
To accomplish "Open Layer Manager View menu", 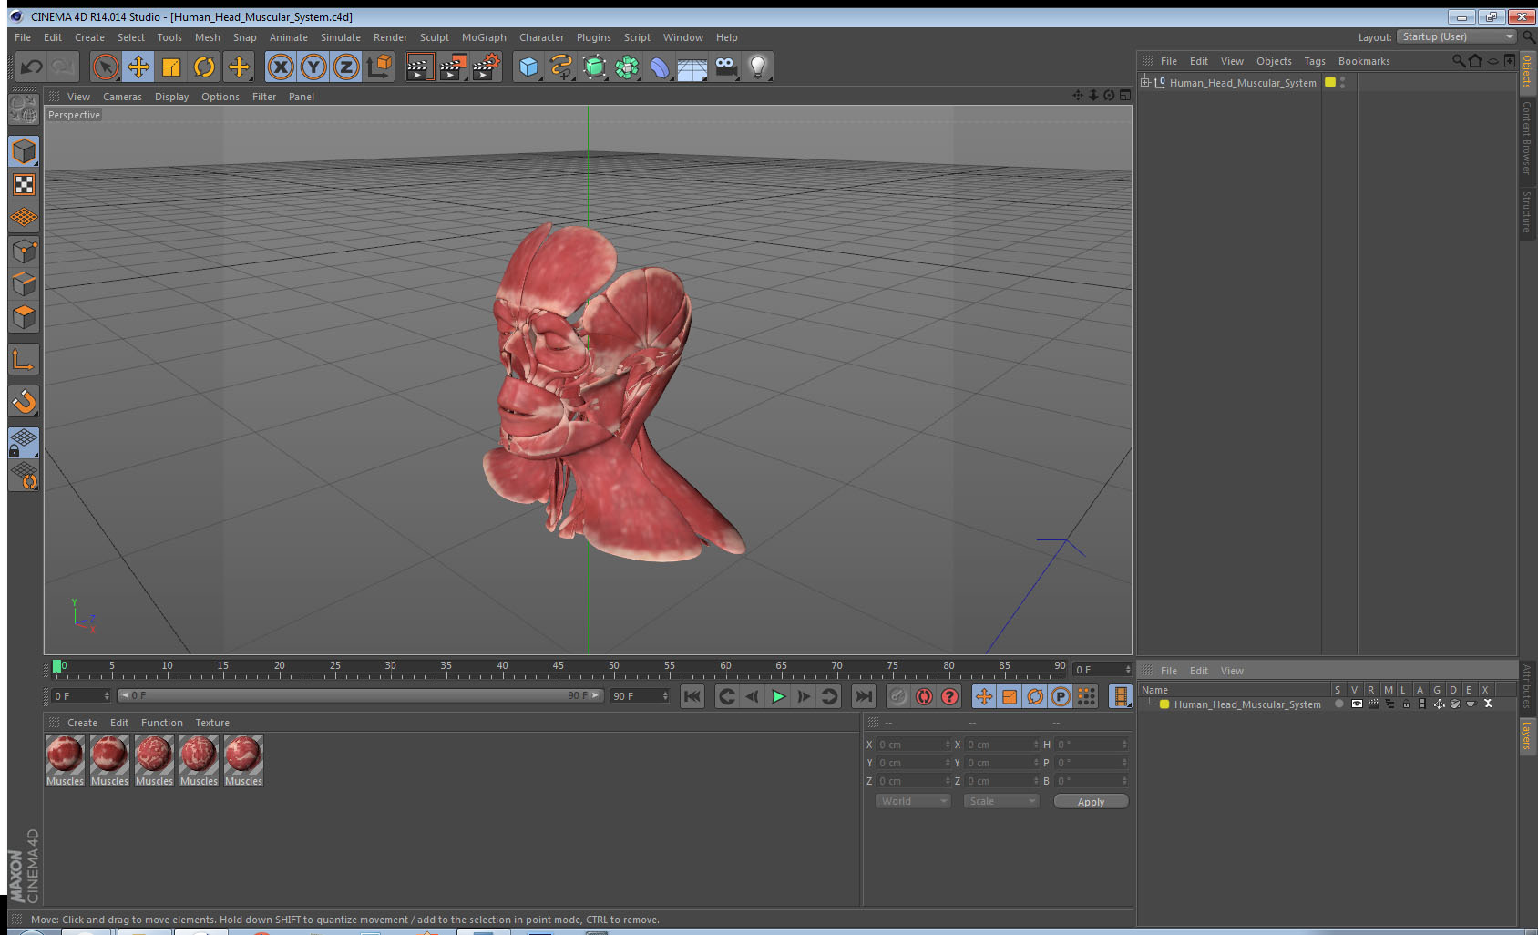I will pyautogui.click(x=1232, y=671).
